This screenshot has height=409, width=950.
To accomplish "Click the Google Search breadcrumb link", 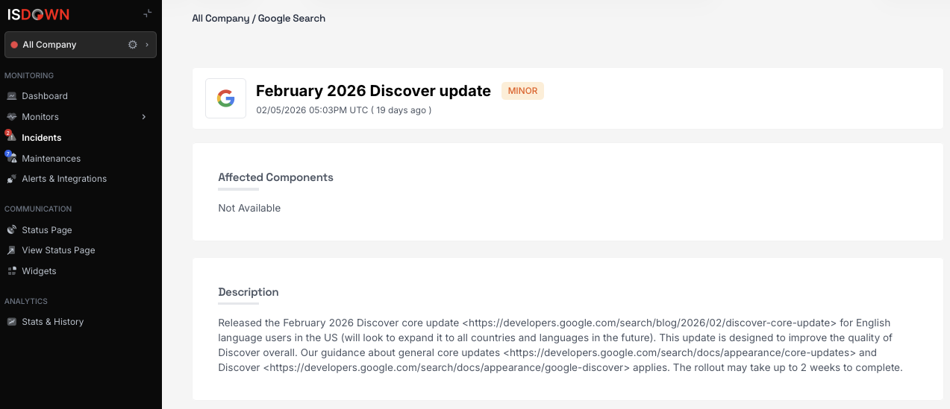I will coord(292,18).
